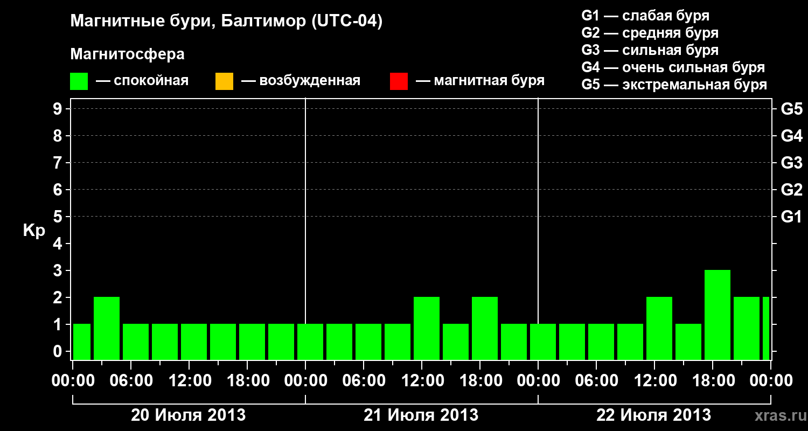Click the '— спокойная' legend label

point(142,81)
